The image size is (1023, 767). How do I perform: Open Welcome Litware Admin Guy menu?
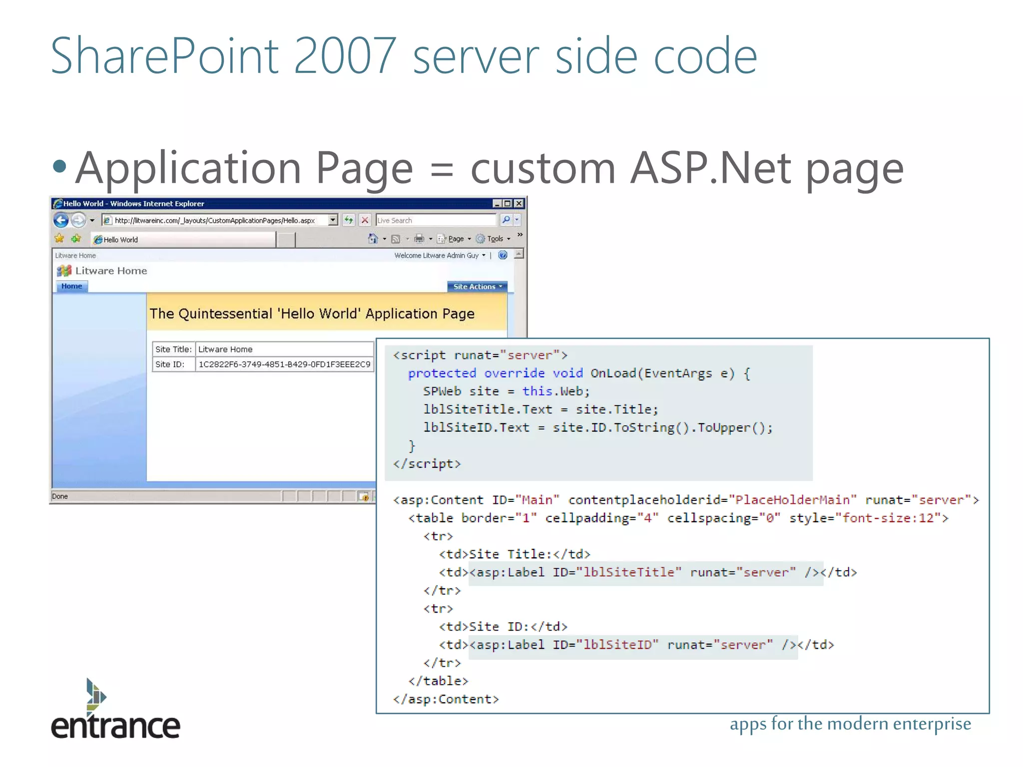pos(440,256)
